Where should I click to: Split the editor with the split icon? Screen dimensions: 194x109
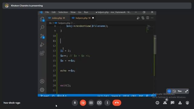pyautogui.click(x=148, y=18)
